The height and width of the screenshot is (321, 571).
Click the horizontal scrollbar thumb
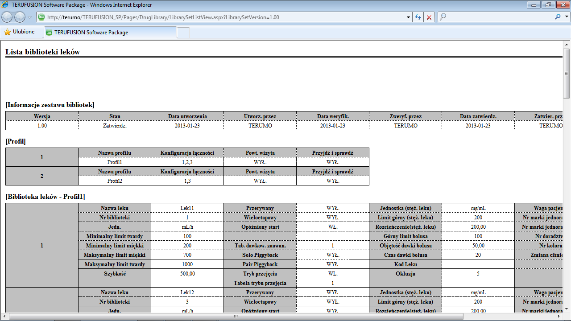[x=236, y=317]
